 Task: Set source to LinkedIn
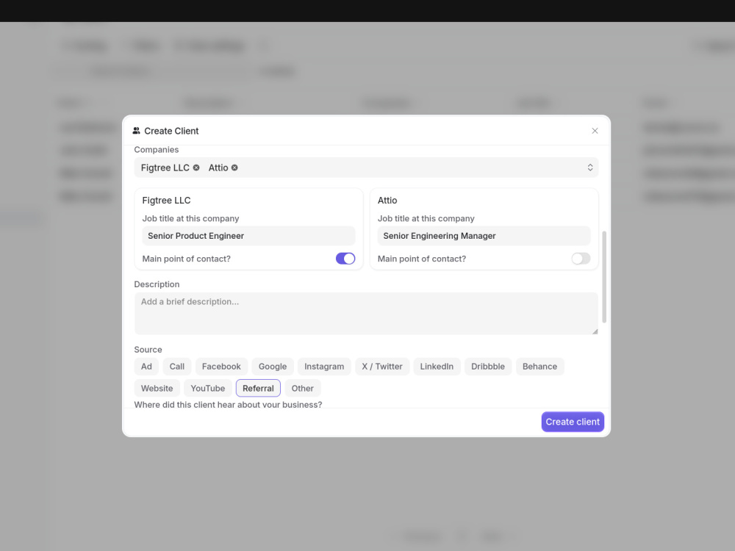coord(437,367)
